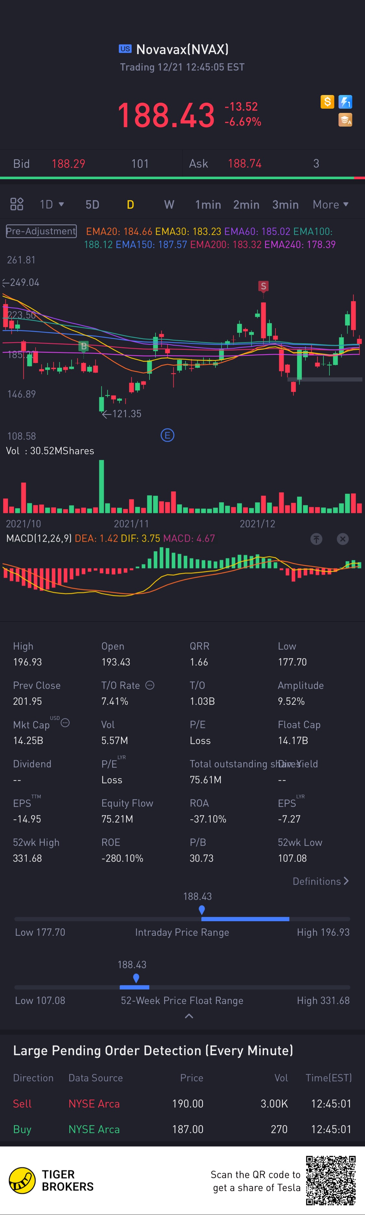Tap the bid/ask ratio green bar
Viewport: 365px width, 1215px height.
(x=177, y=178)
